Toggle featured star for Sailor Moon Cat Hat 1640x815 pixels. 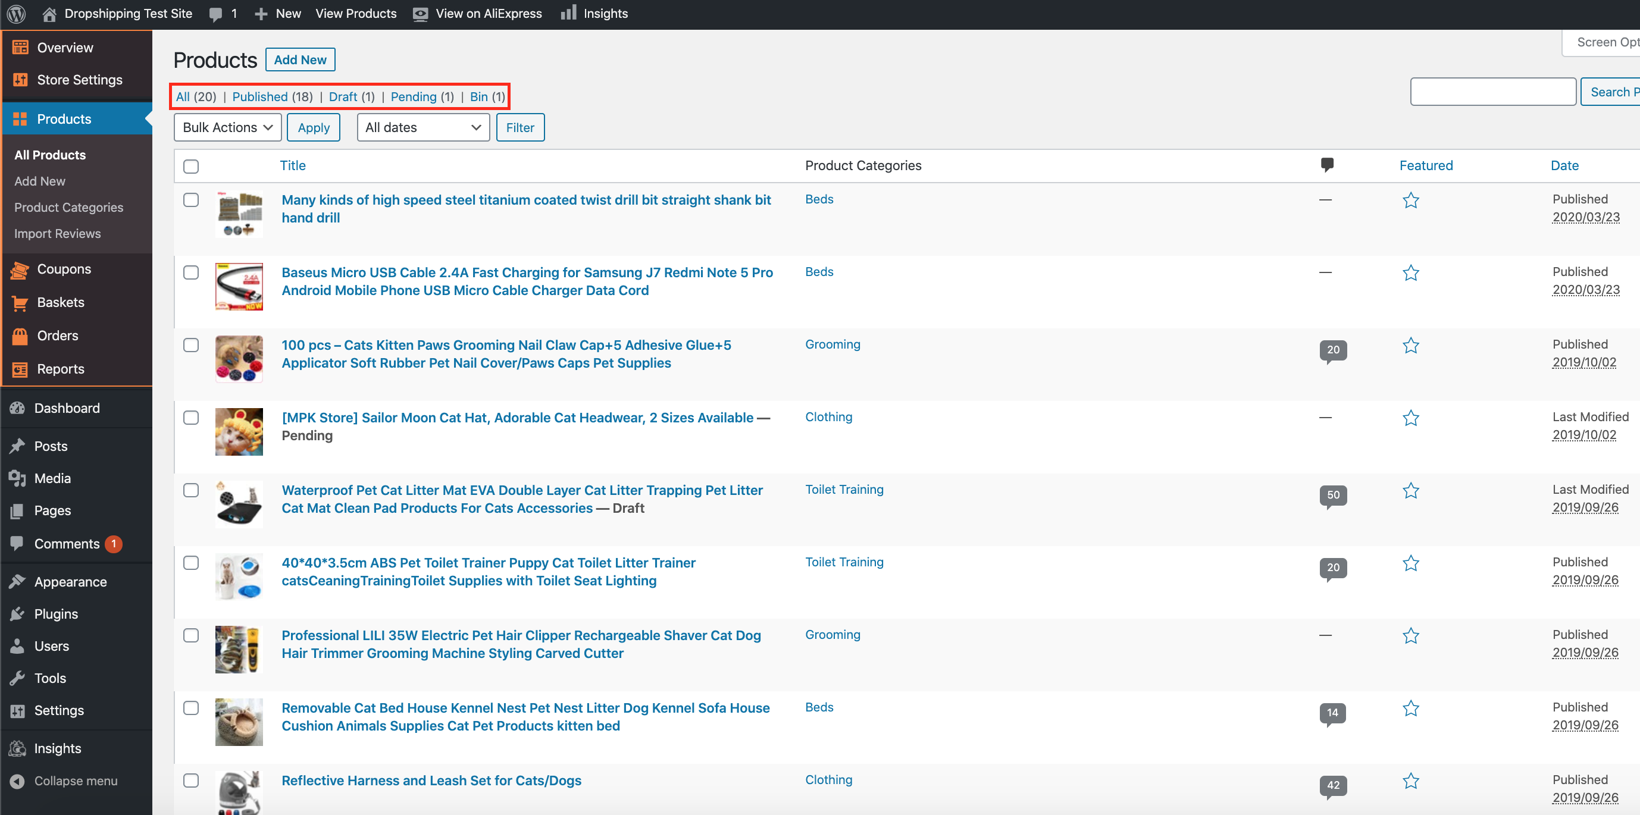click(1410, 418)
